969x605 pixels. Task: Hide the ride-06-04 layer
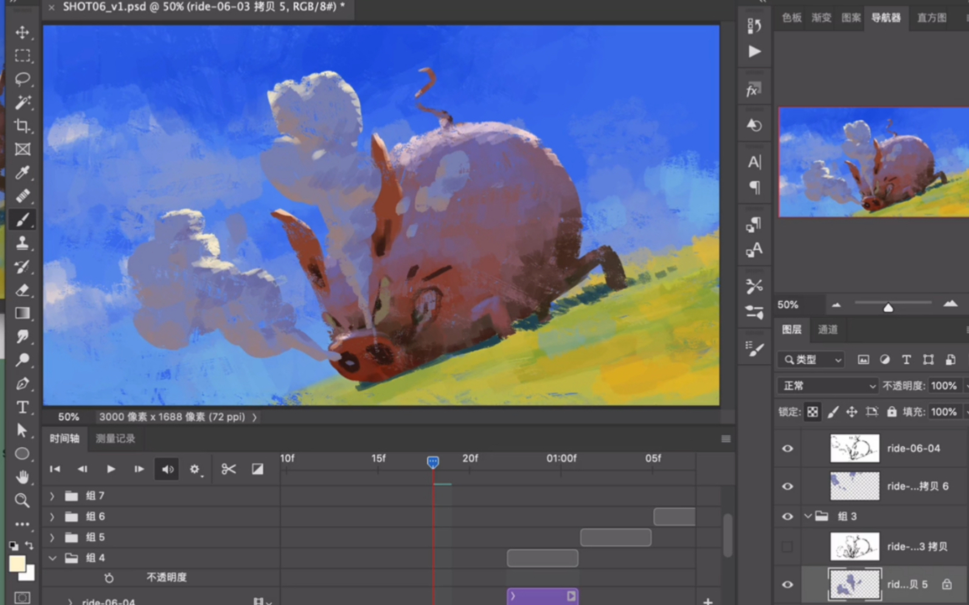[787, 449]
